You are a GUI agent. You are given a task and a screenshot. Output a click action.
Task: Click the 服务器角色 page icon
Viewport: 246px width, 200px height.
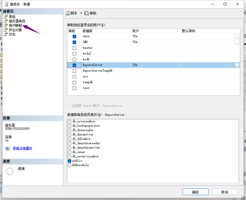click(x=5, y=21)
